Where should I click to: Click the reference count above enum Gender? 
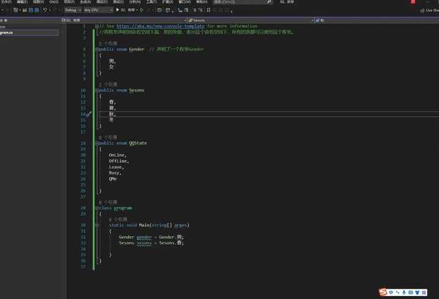[108, 43]
